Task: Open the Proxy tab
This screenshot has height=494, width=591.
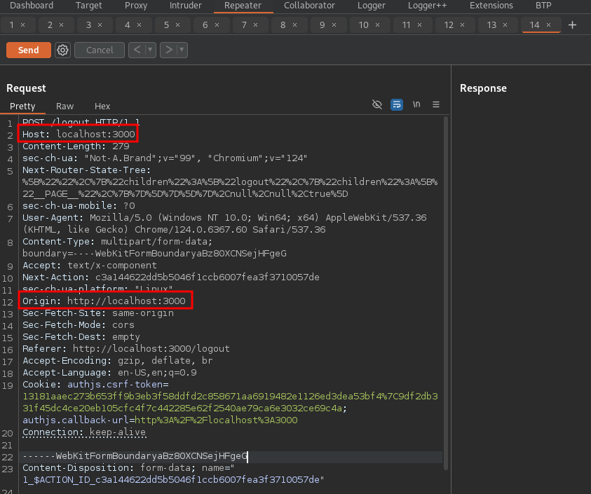Action: point(136,6)
